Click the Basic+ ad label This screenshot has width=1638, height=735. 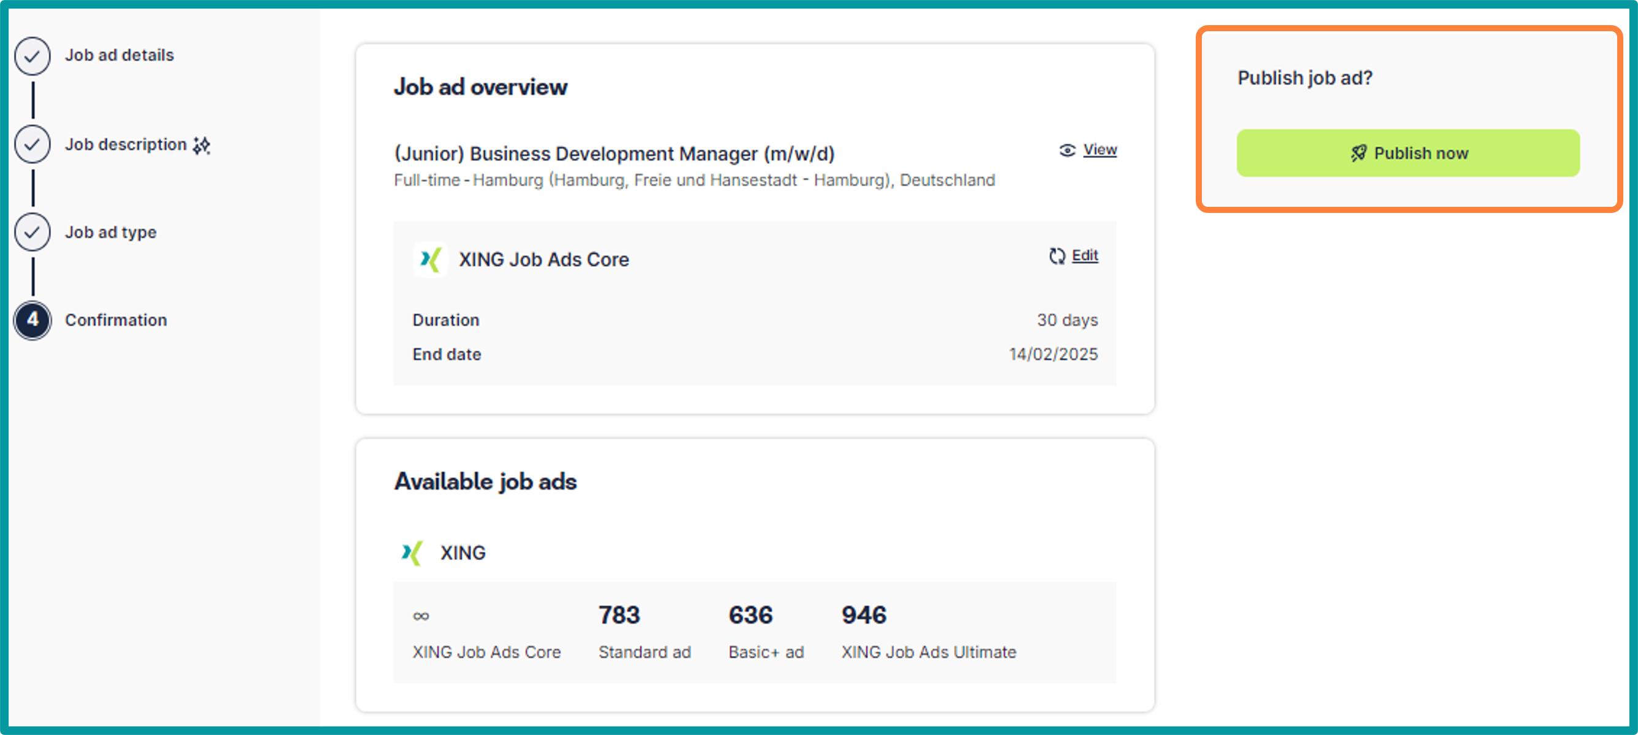766,652
